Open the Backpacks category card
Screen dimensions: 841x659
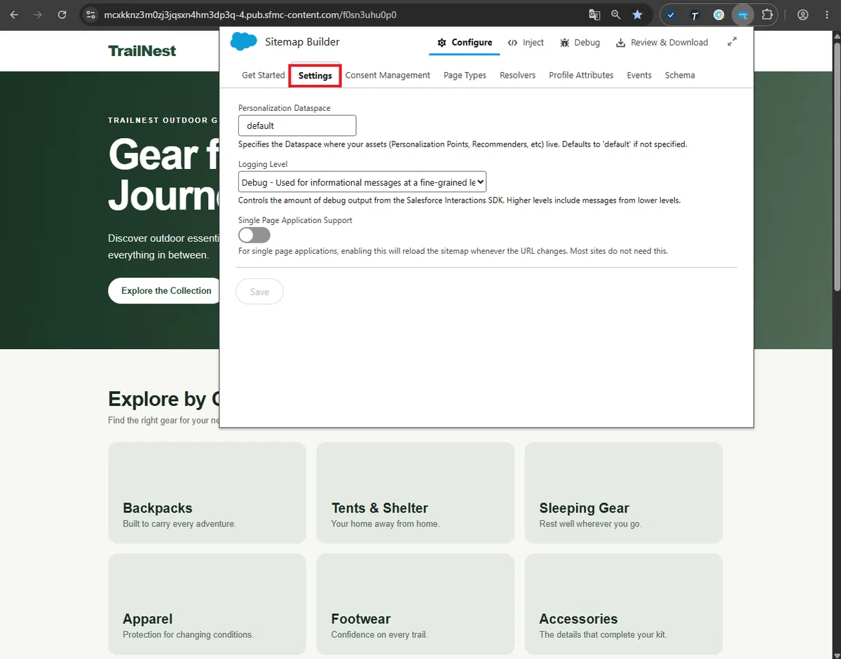click(207, 493)
